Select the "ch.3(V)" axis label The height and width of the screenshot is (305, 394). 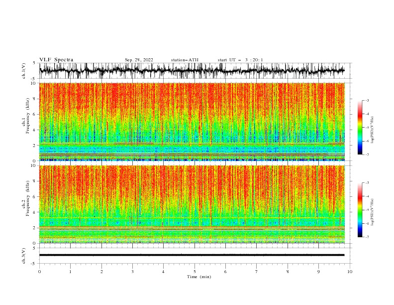[x=24, y=256]
